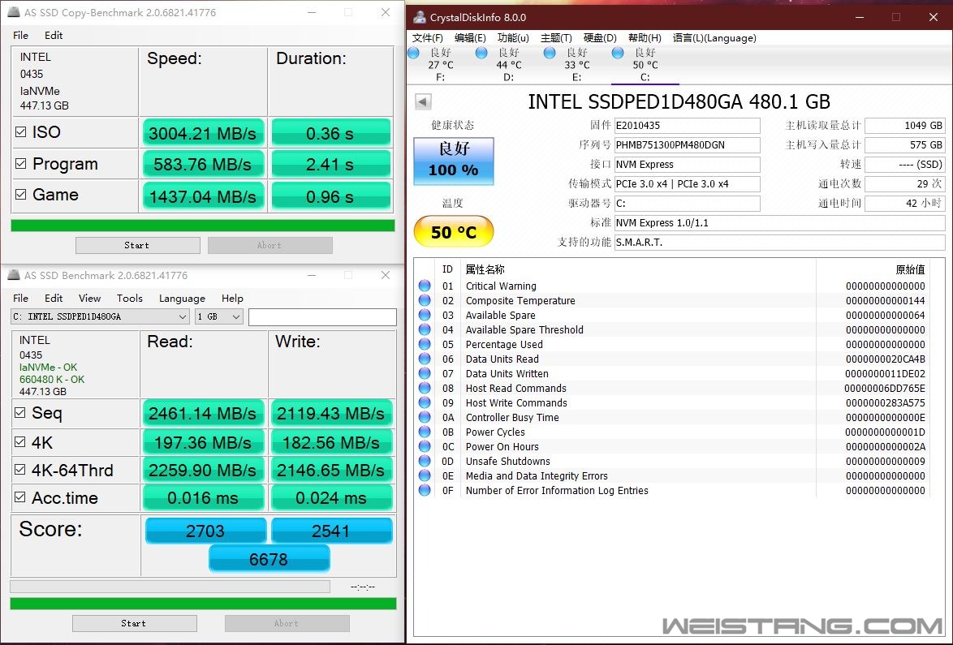Click status orb for Host Read Commands
Image resolution: width=953 pixels, height=645 pixels.
(425, 388)
